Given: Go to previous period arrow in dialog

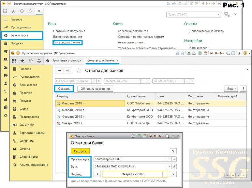Looking at the screenshot, I should 97,174.
